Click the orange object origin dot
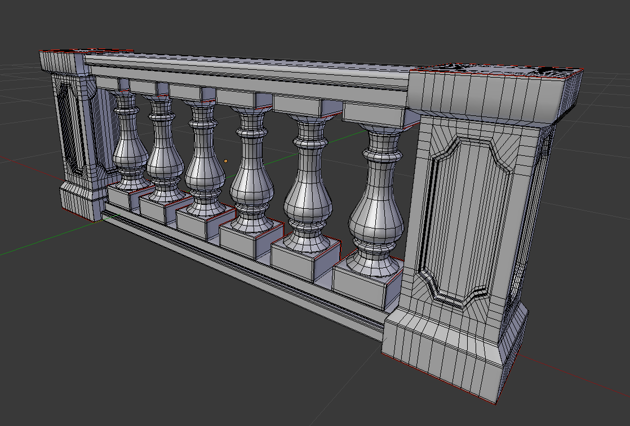Screen dimensions: 630x426 pos(227,160)
